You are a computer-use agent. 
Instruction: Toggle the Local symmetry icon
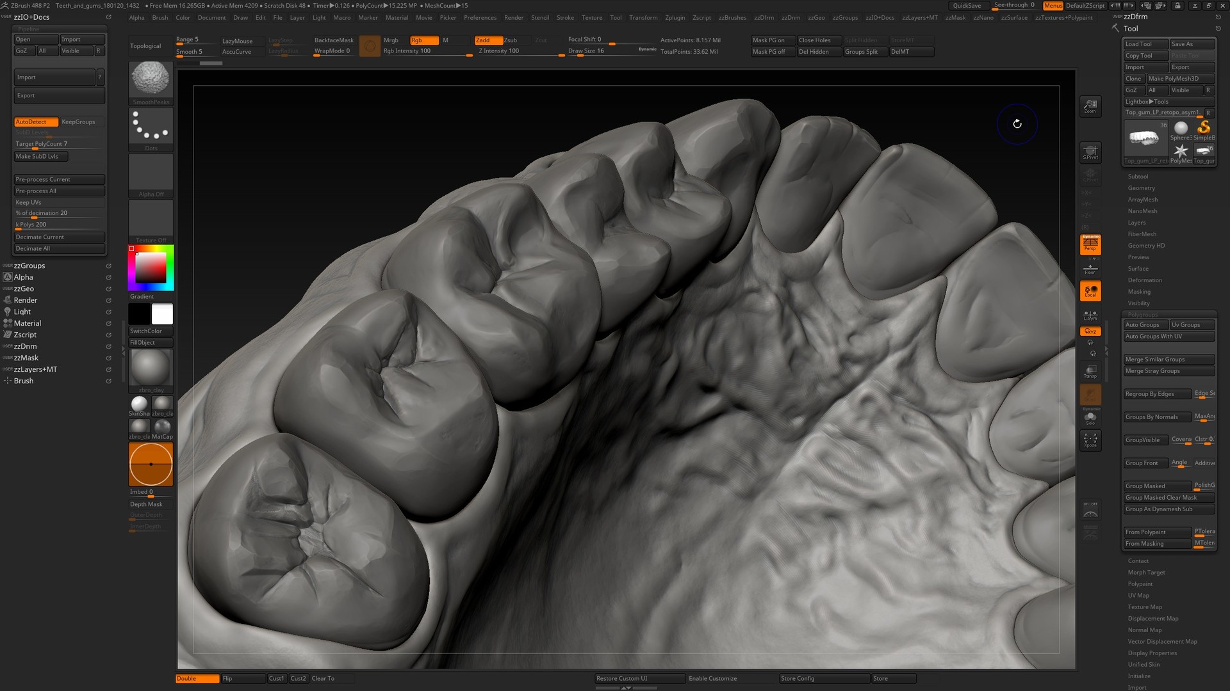pos(1090,291)
